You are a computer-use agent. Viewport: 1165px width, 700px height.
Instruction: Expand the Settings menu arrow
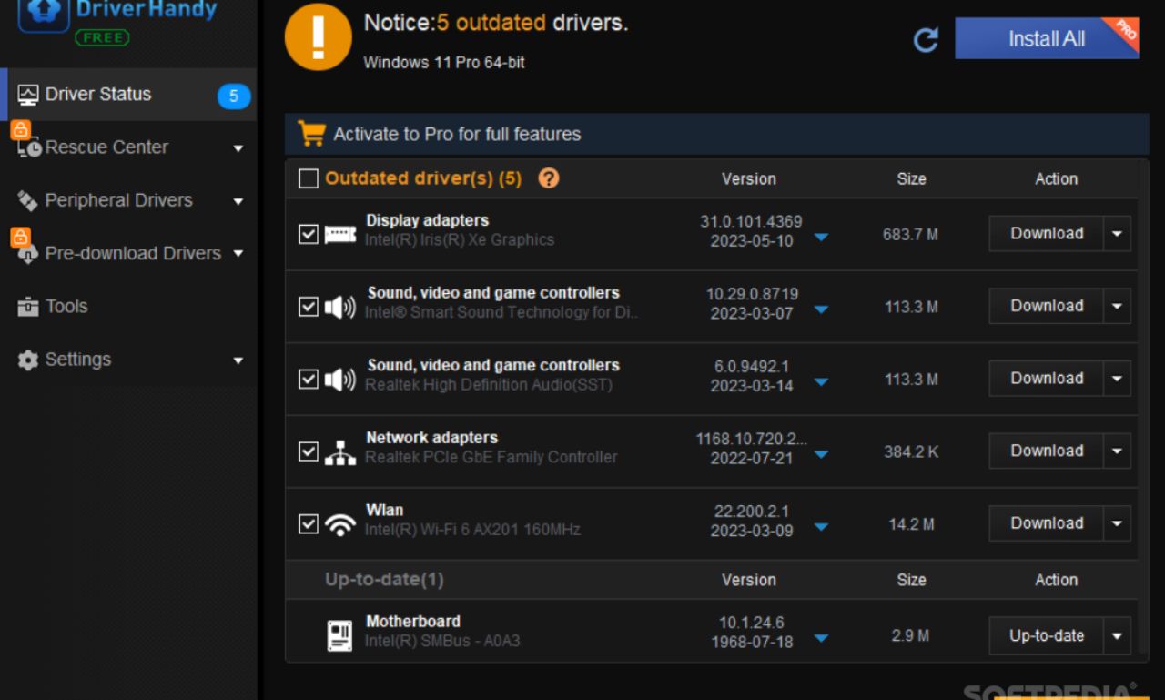(x=238, y=360)
